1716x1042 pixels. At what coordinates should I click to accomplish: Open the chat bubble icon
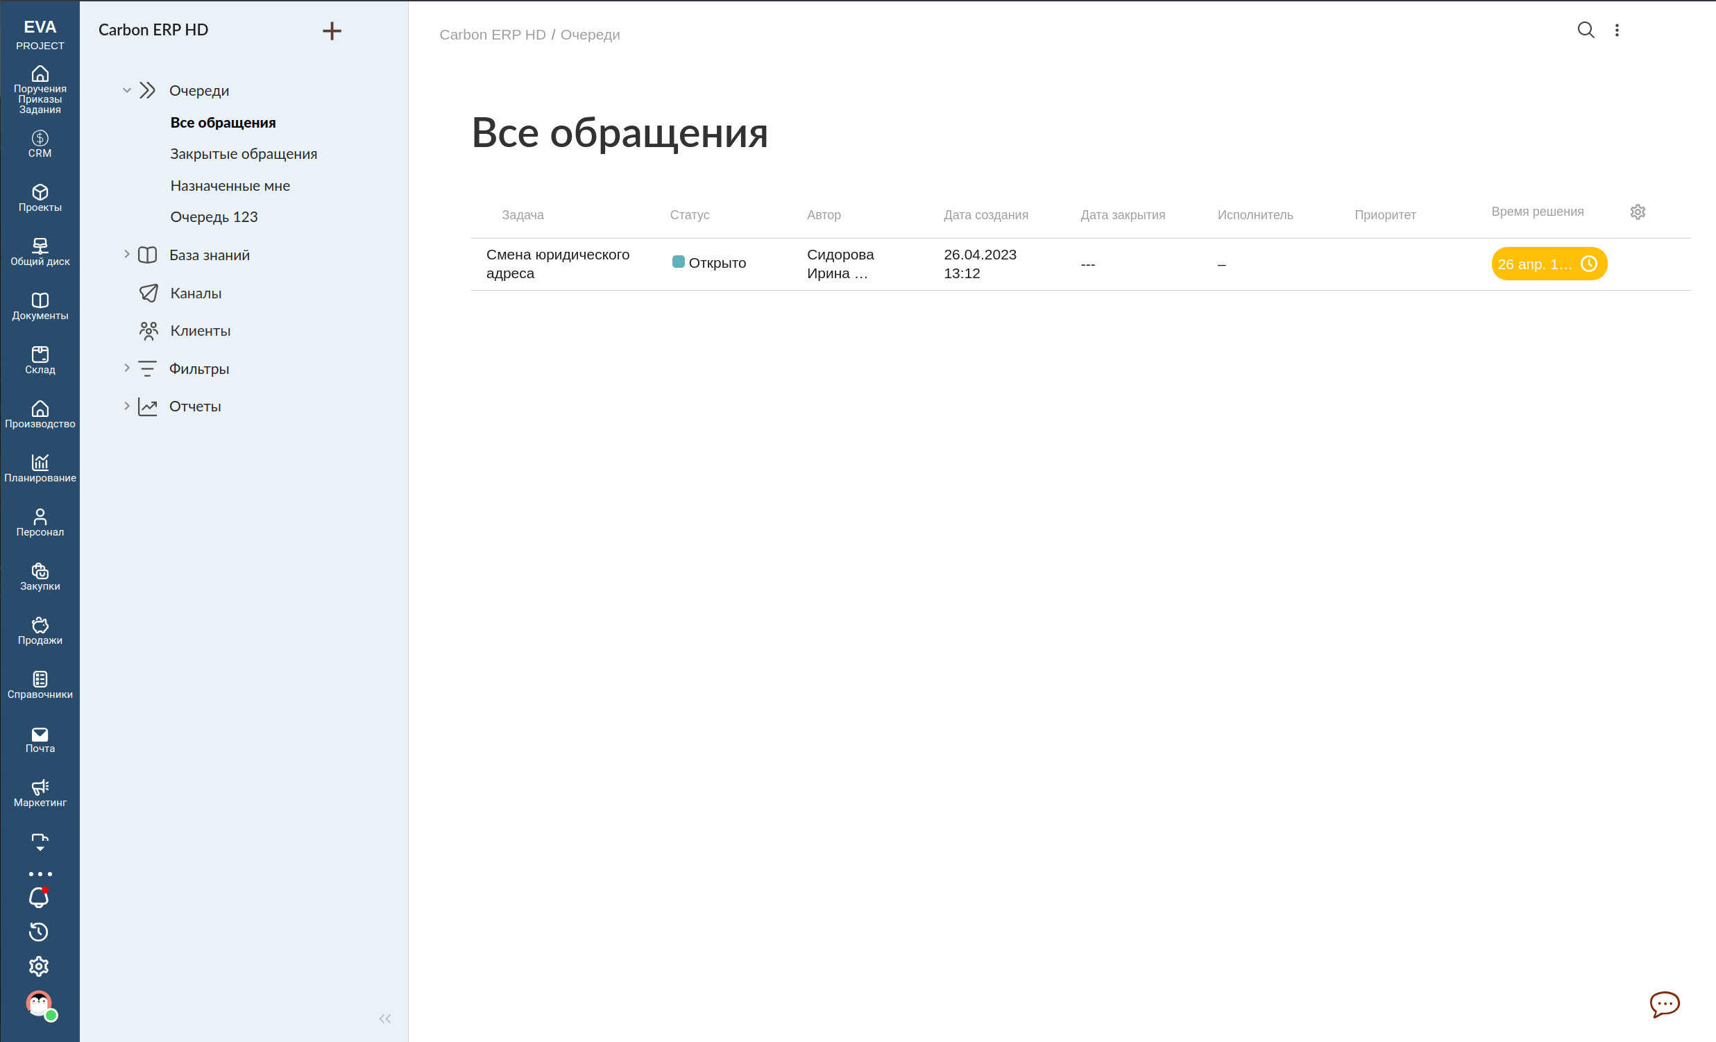[x=1665, y=1004]
